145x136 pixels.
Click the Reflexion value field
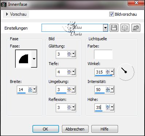coord(62,107)
